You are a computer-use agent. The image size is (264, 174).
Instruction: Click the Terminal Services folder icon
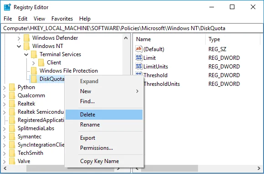coord(34,54)
